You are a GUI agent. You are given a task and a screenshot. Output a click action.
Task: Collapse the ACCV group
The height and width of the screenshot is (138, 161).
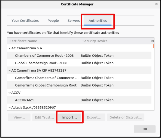(x=10, y=93)
